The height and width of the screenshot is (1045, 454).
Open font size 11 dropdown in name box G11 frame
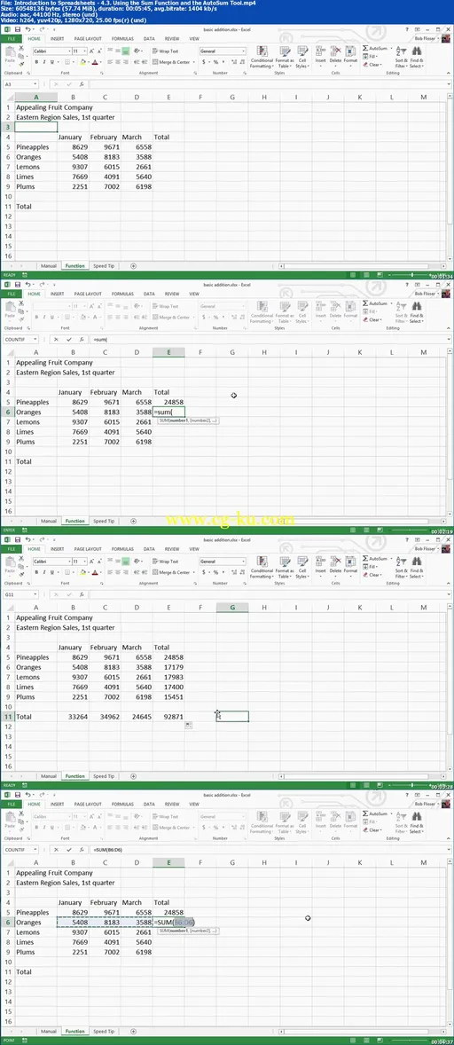click(x=84, y=562)
